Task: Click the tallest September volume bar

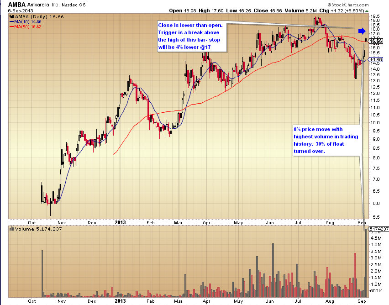Action: [x=366, y=263]
